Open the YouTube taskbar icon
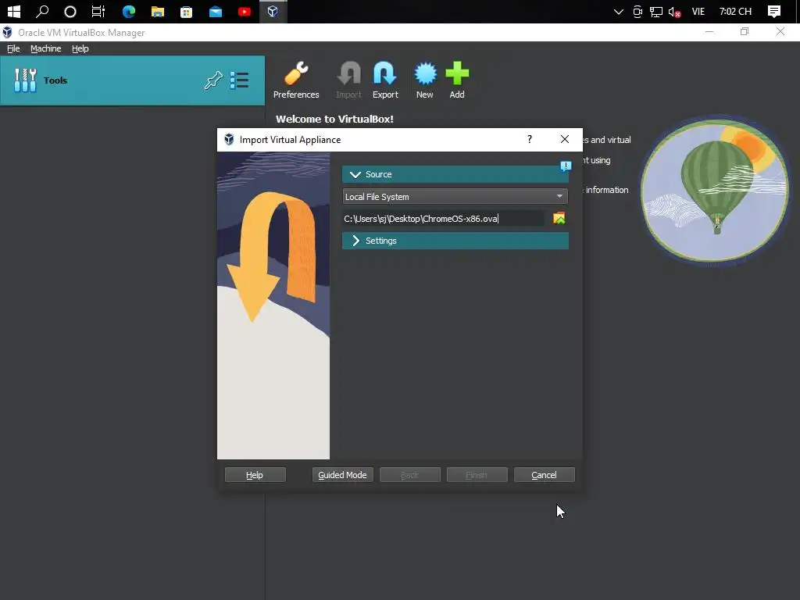 click(x=245, y=11)
